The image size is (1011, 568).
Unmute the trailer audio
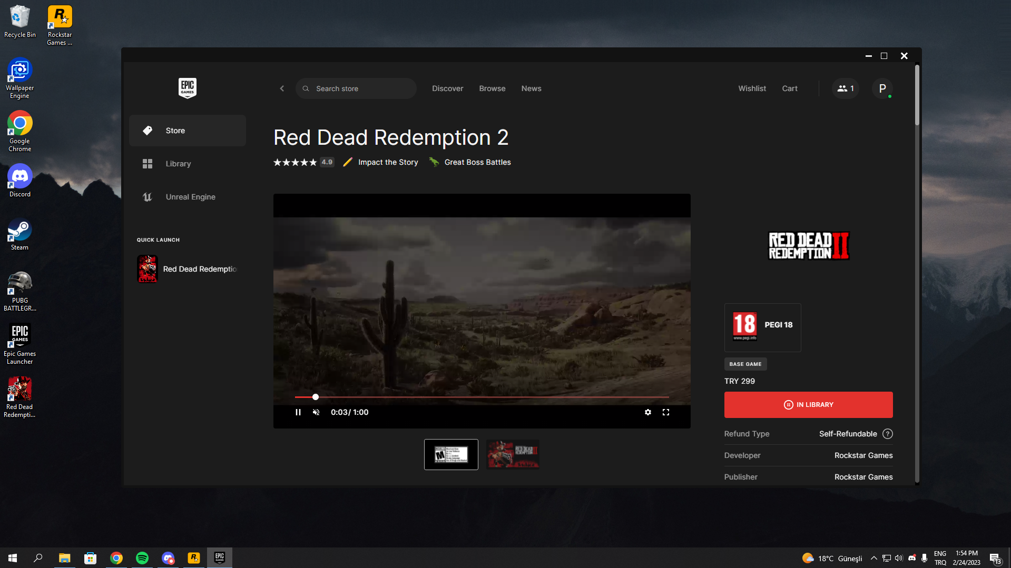coord(316,412)
